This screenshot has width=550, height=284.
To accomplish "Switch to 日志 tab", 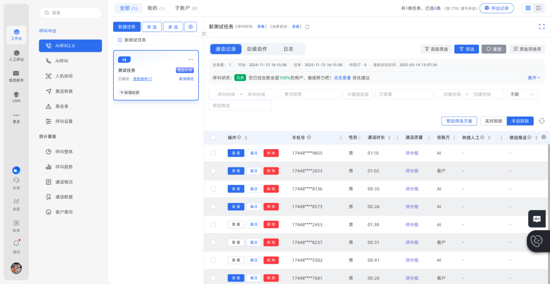I will click(x=288, y=49).
